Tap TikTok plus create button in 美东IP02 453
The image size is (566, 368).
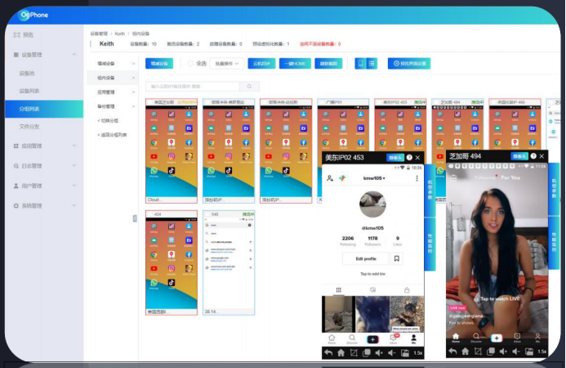(372, 339)
